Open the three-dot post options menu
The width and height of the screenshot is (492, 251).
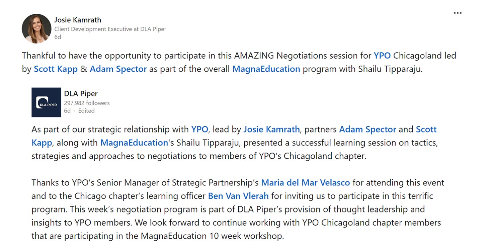pyautogui.click(x=458, y=13)
